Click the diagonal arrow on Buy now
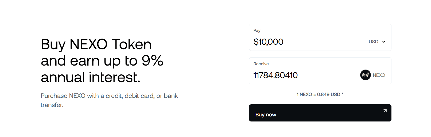431x137 pixels. click(x=385, y=111)
